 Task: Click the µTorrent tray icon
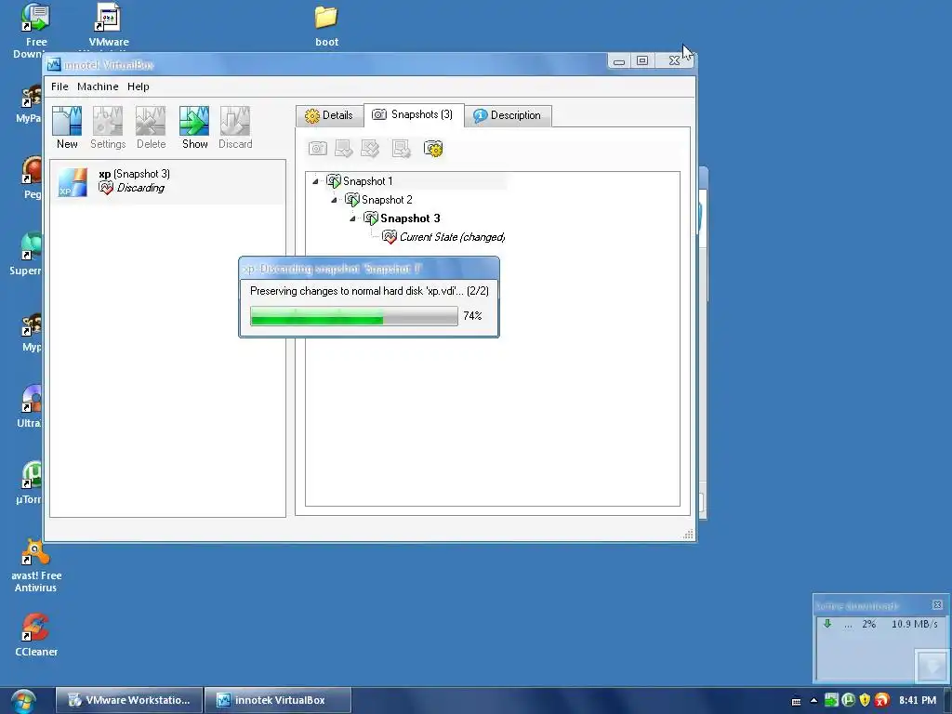click(848, 701)
